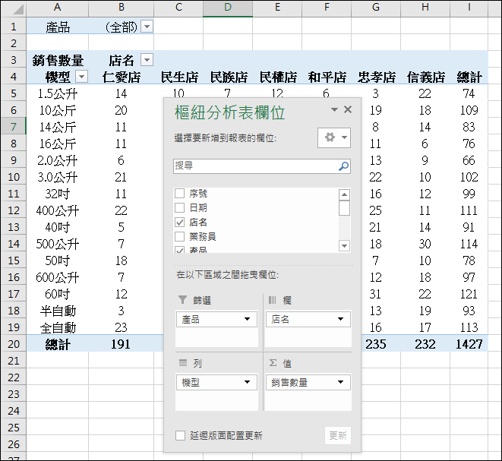
Task: Toggle the 延遲版面配置更新 checkbox
Action: (x=180, y=435)
